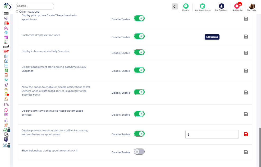Expand sidebar with the chevron arrow
This screenshot has height=167, width=261.
[10, 7]
